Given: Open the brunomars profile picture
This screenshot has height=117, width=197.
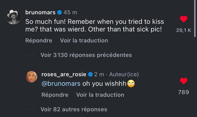Looking at the screenshot, I should click(x=13, y=17).
